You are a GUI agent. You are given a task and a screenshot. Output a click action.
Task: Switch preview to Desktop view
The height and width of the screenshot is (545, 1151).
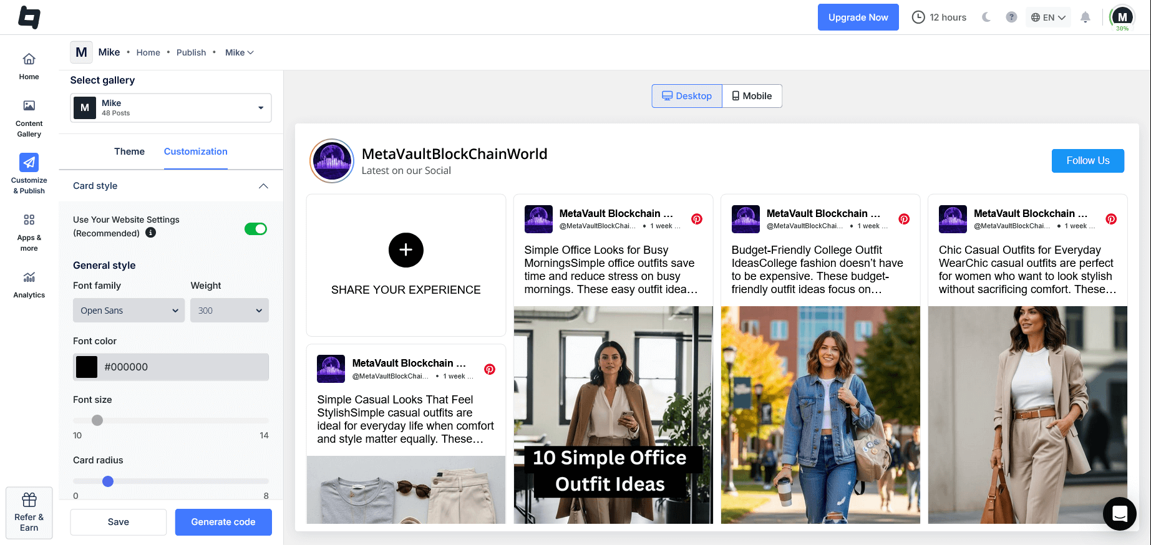coord(687,96)
